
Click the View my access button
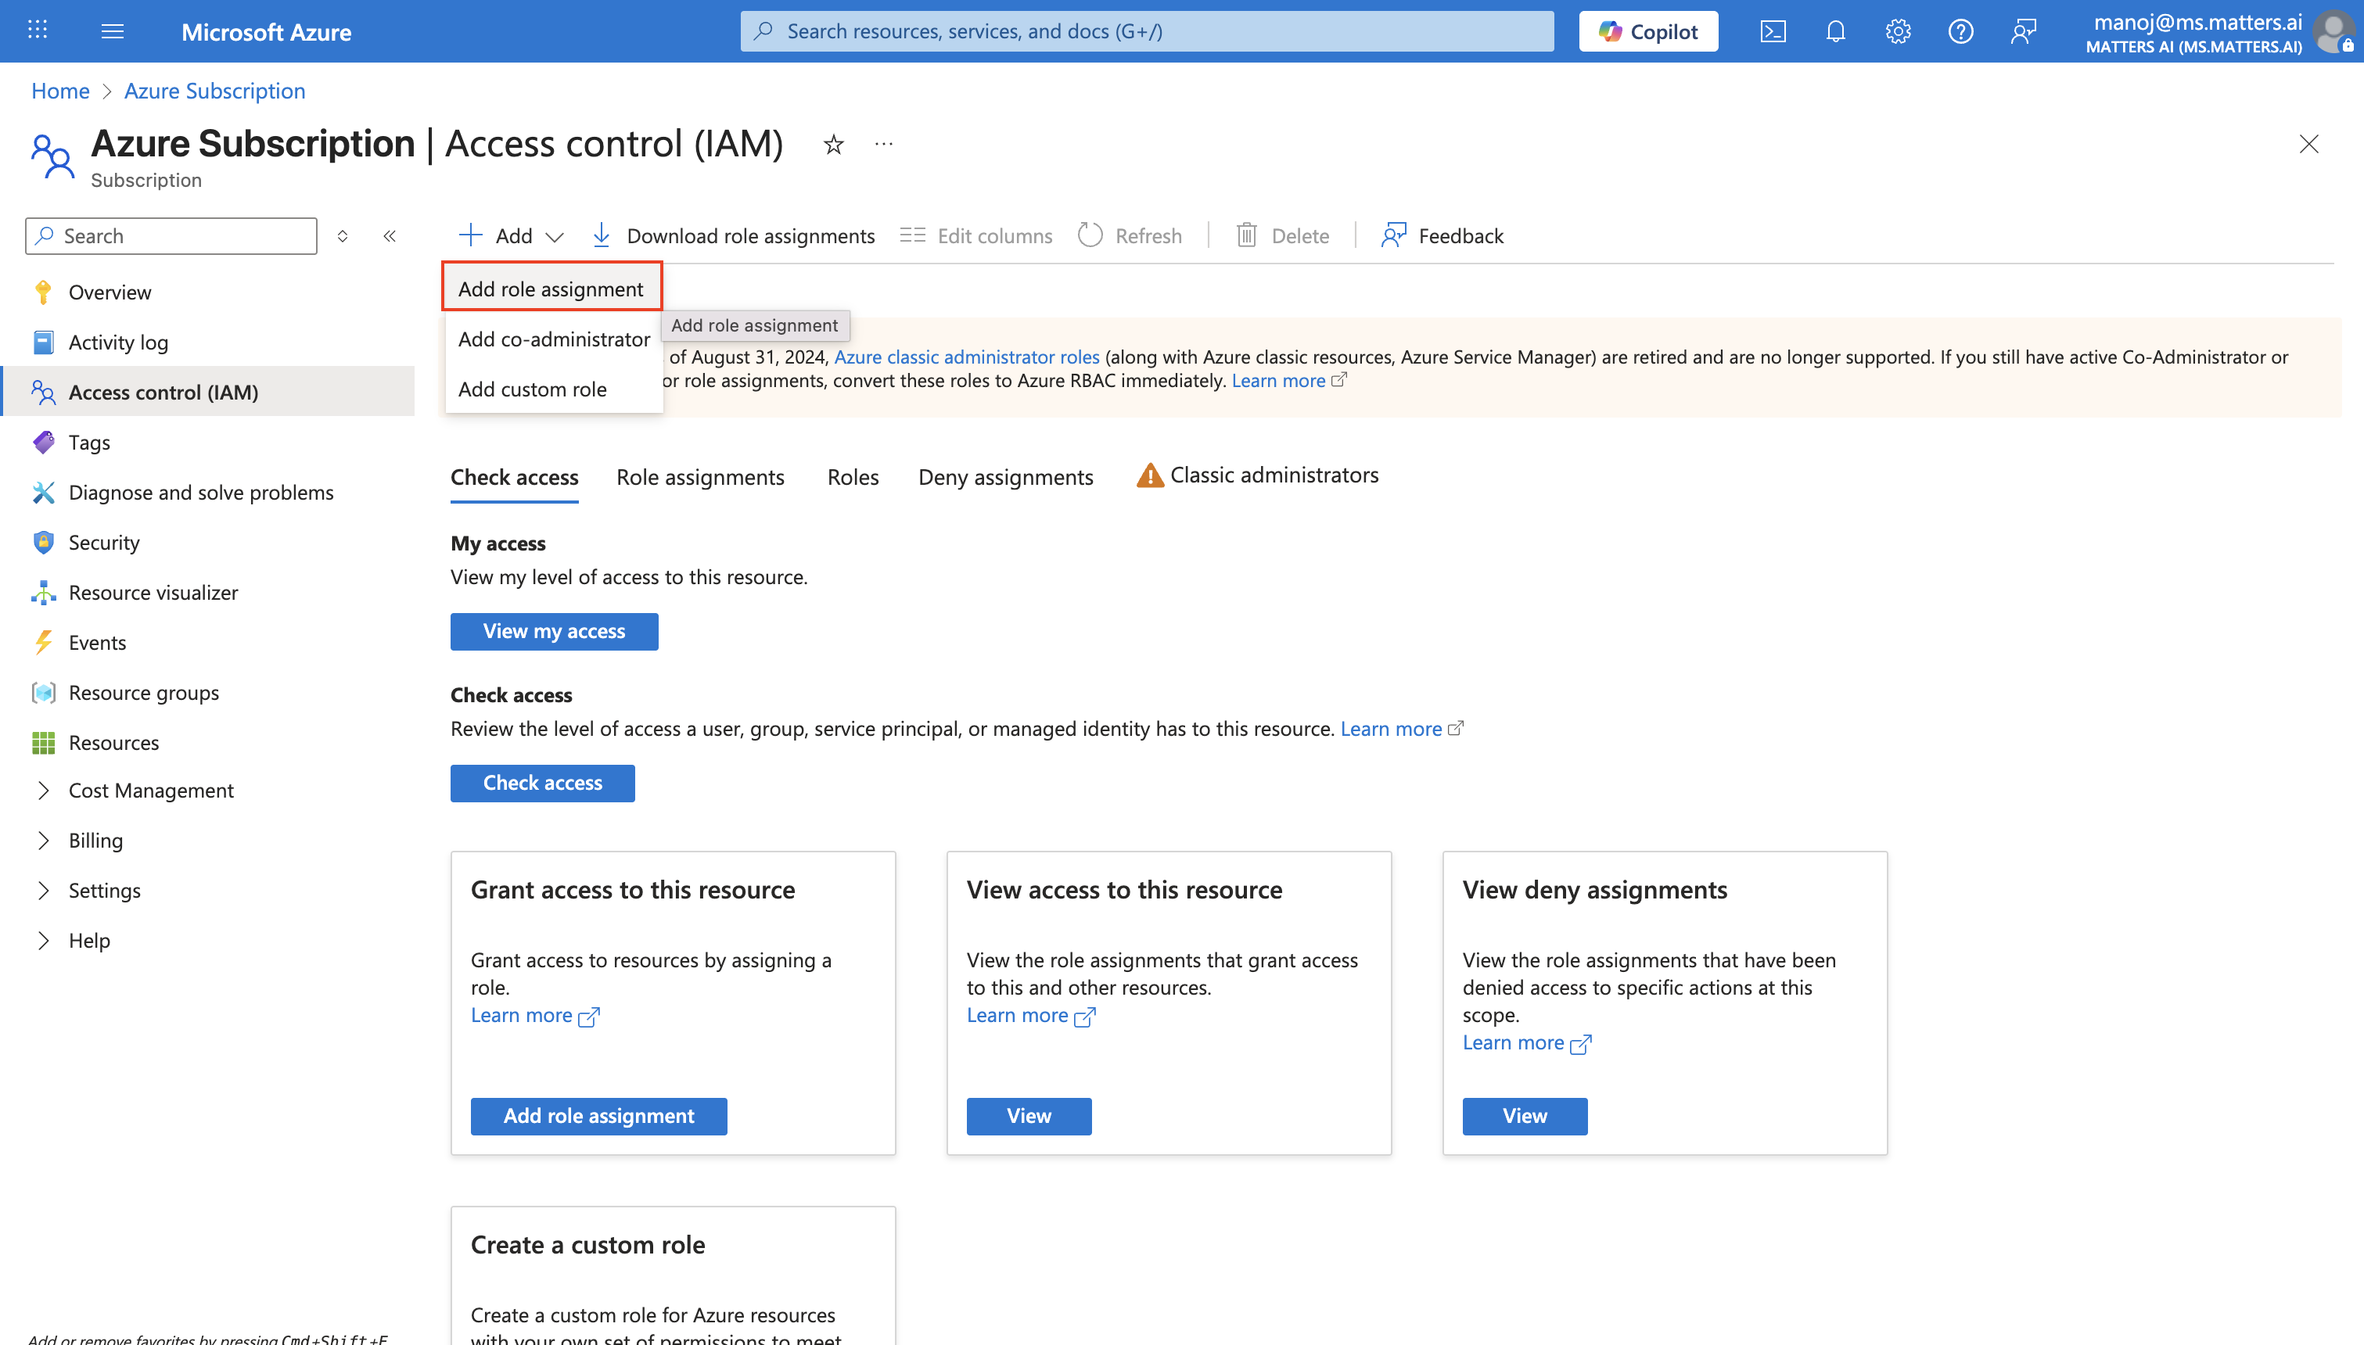pos(555,631)
